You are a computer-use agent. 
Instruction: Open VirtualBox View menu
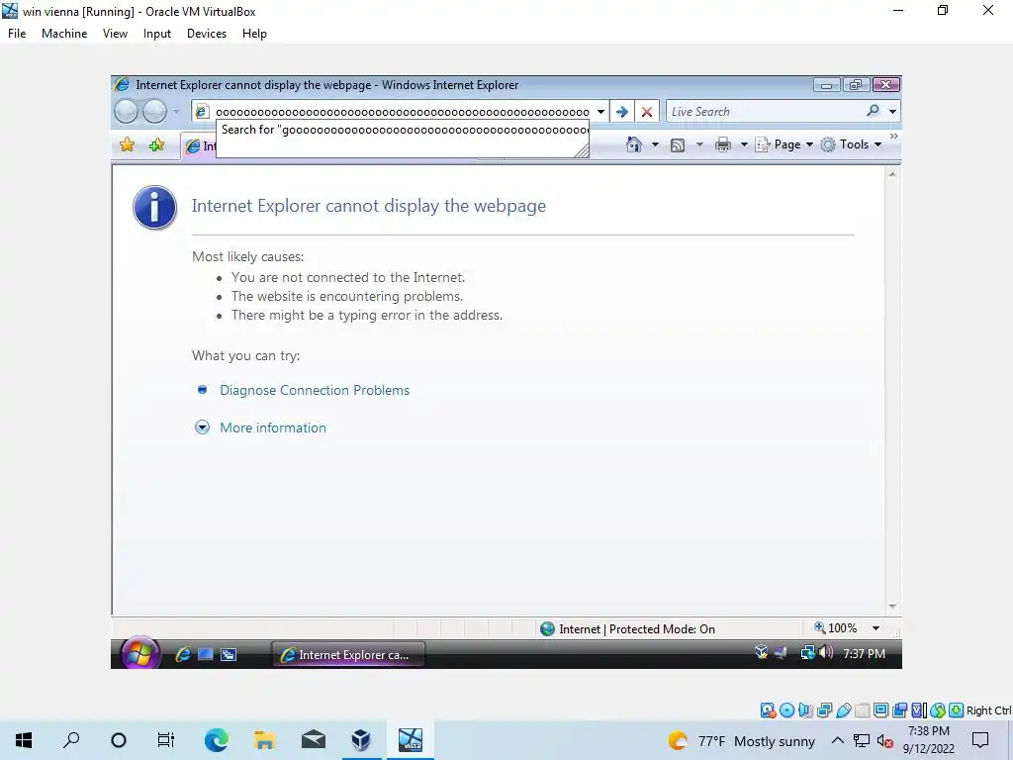coord(115,34)
